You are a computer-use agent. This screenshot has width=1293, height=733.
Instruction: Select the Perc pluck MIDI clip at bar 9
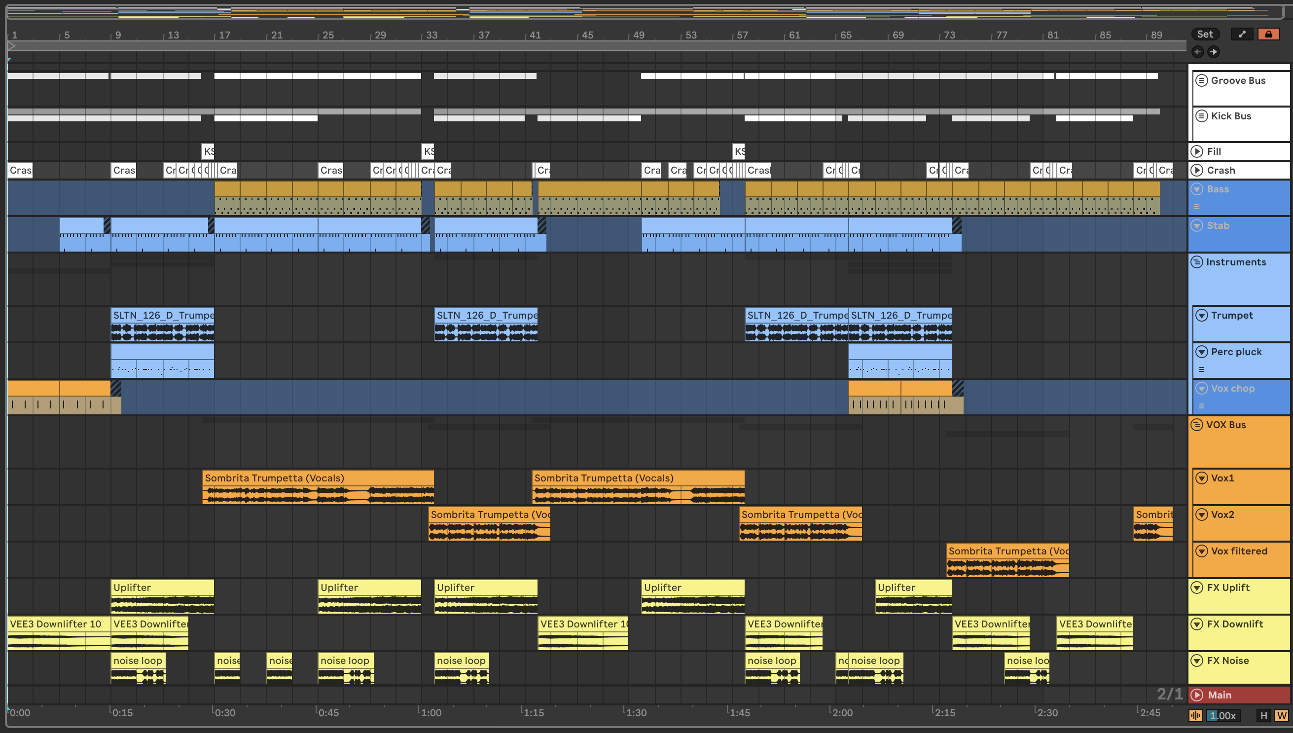(162, 361)
